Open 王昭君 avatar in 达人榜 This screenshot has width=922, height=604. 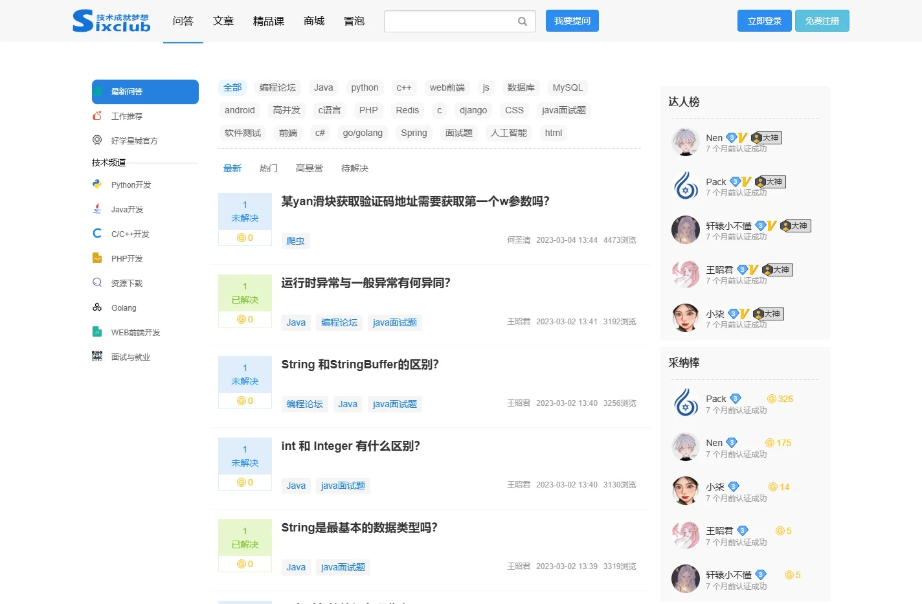point(685,274)
